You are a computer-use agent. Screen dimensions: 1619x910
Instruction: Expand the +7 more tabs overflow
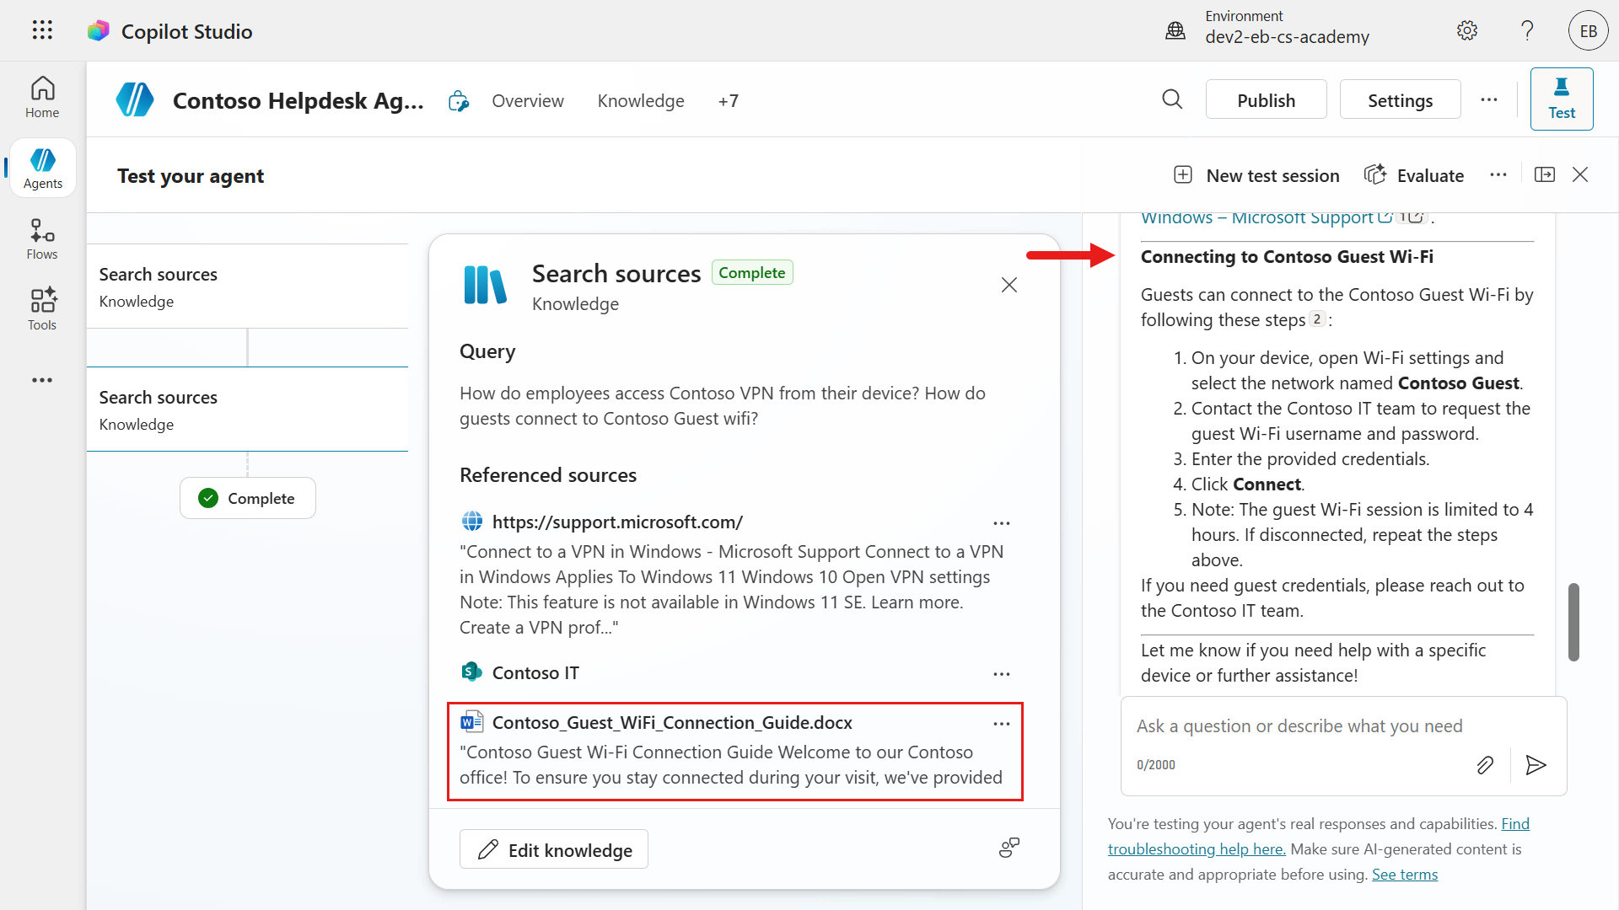pos(728,101)
